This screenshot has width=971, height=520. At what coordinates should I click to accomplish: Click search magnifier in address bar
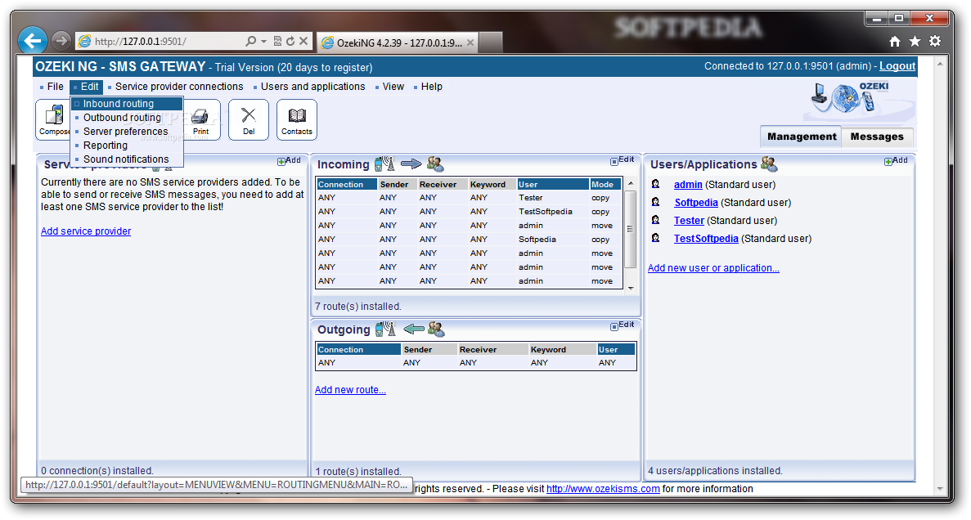coord(250,41)
